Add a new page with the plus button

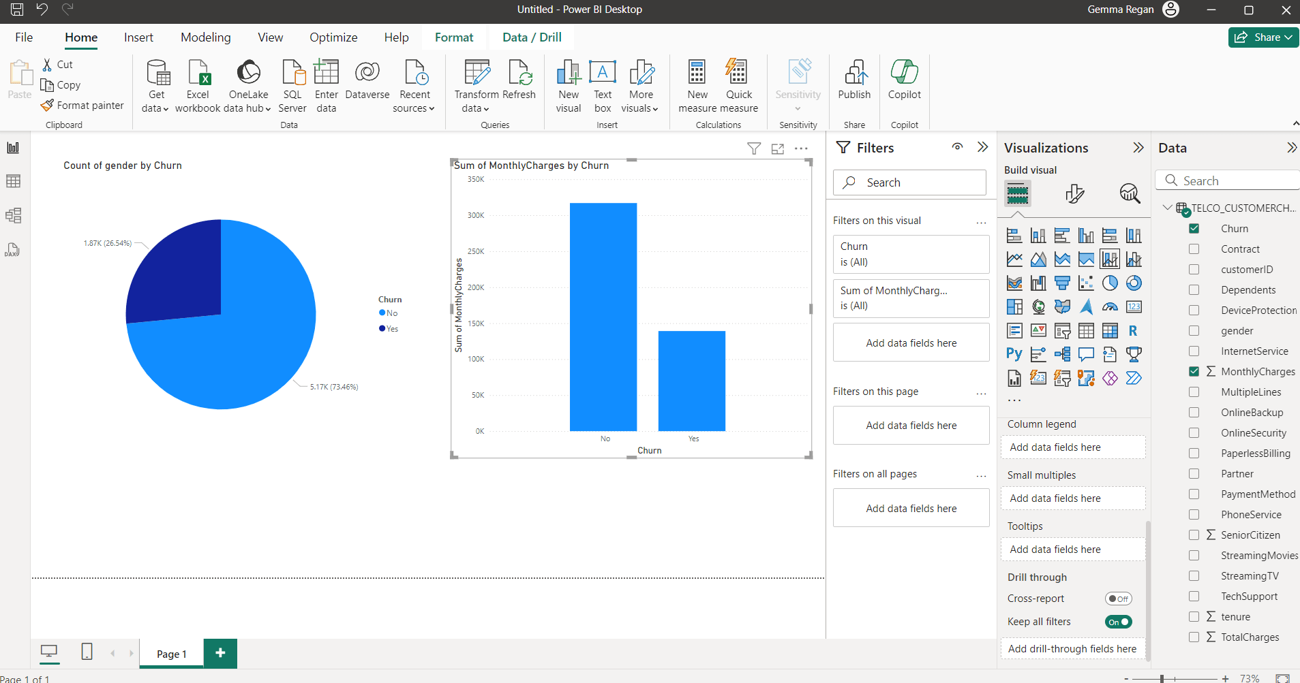220,653
